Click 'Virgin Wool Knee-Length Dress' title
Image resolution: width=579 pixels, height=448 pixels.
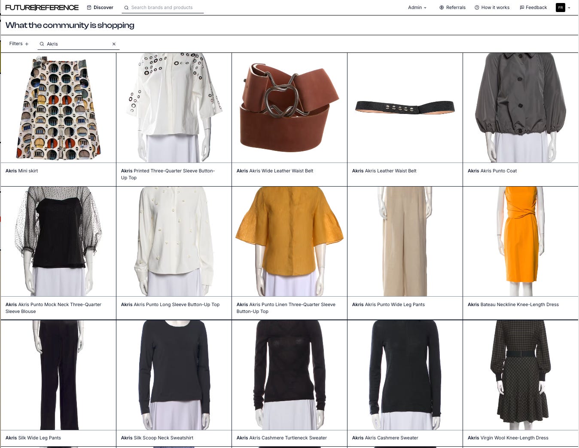[508, 438]
